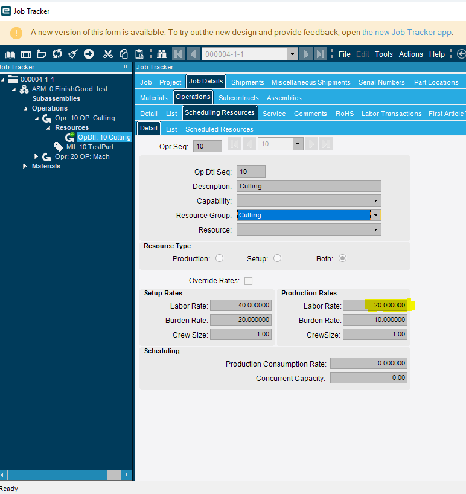Click the Copy icon in toolbar

124,54
